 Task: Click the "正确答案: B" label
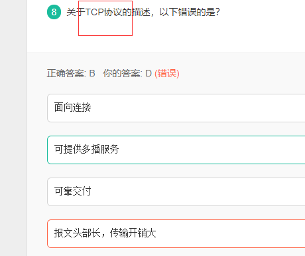(71, 73)
